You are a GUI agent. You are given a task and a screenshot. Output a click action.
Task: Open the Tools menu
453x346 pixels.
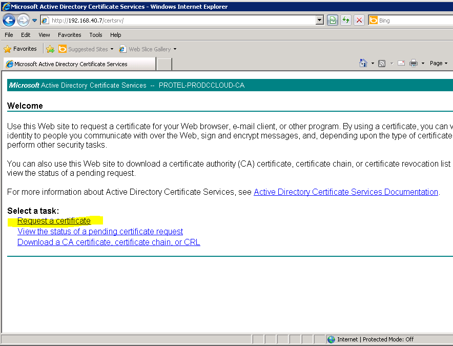click(96, 35)
